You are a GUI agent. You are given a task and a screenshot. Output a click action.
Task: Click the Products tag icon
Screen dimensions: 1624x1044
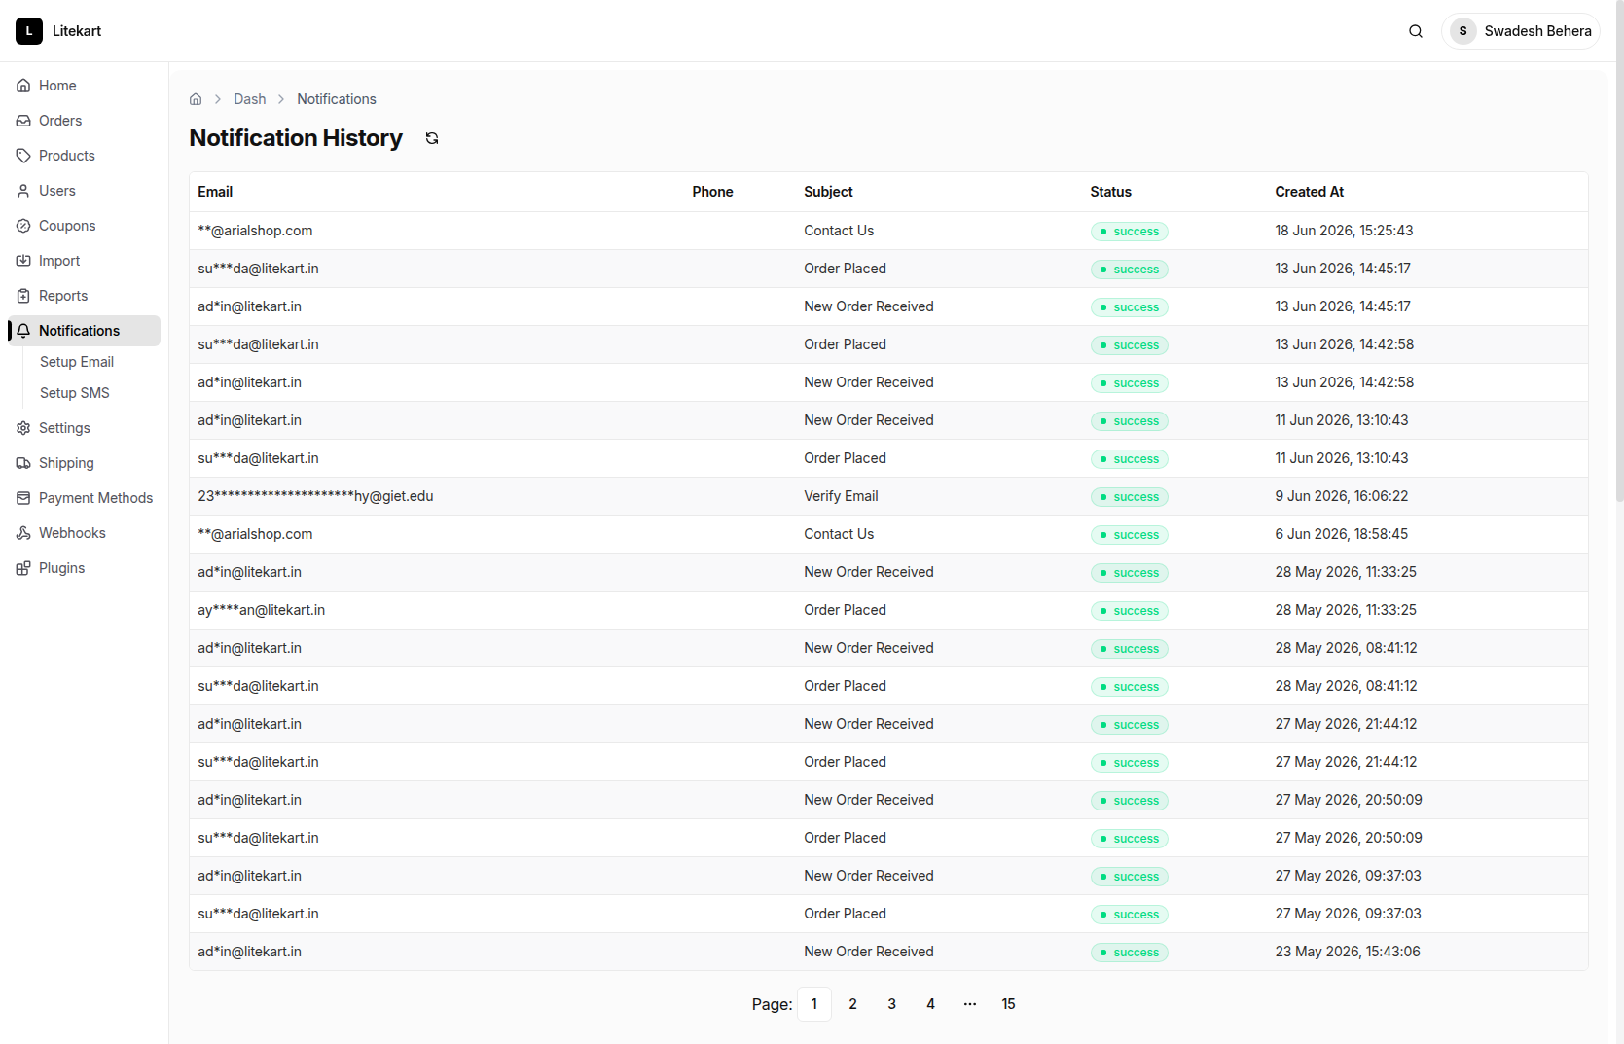pos(23,156)
